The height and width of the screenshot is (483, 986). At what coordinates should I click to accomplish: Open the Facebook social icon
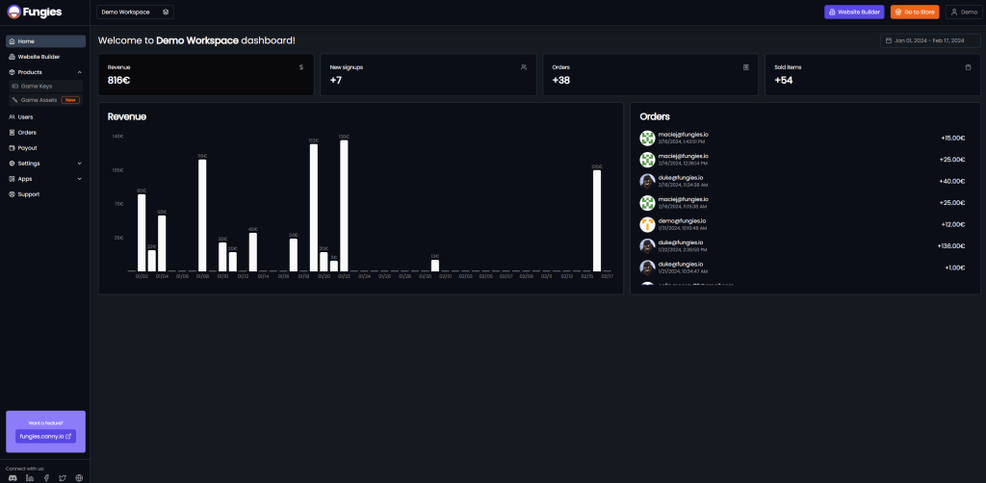46,478
